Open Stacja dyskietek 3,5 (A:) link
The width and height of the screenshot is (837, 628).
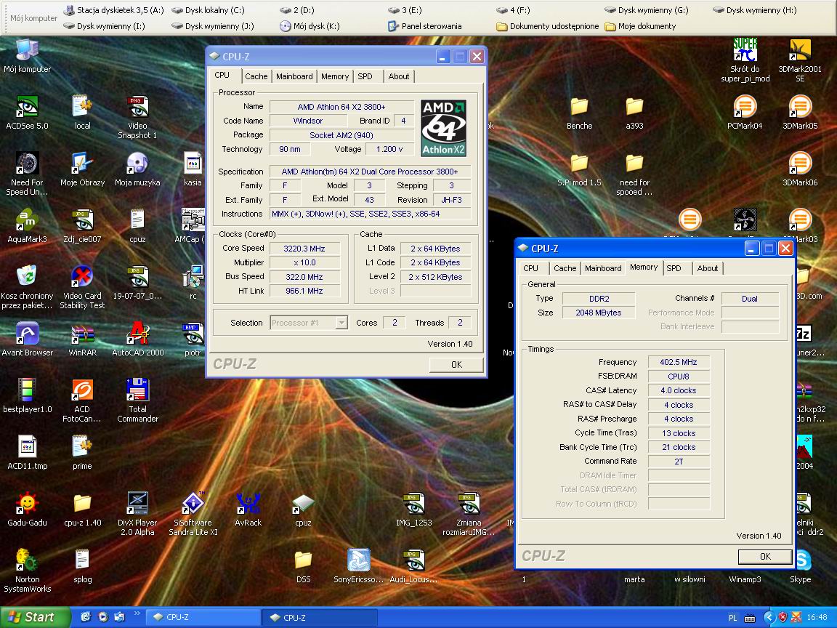pyautogui.click(x=113, y=10)
